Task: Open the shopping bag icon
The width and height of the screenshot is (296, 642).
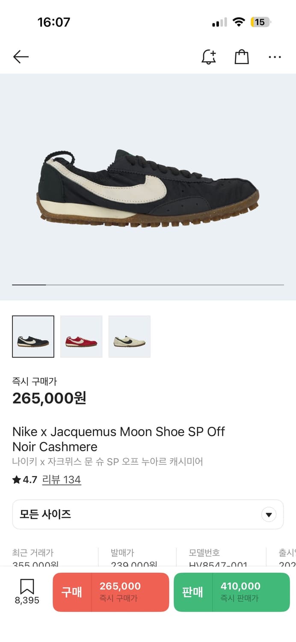Action: [242, 57]
